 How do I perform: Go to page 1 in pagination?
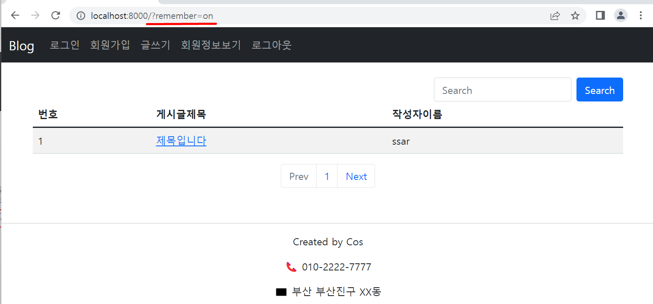(x=327, y=176)
